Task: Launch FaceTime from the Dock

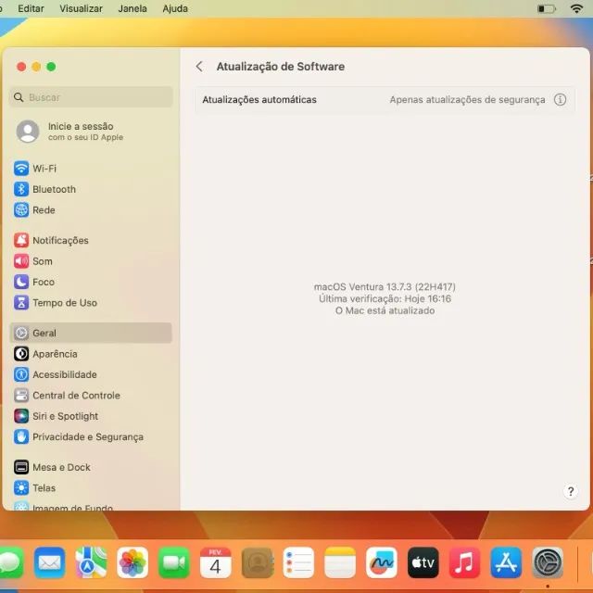Action: point(174,562)
